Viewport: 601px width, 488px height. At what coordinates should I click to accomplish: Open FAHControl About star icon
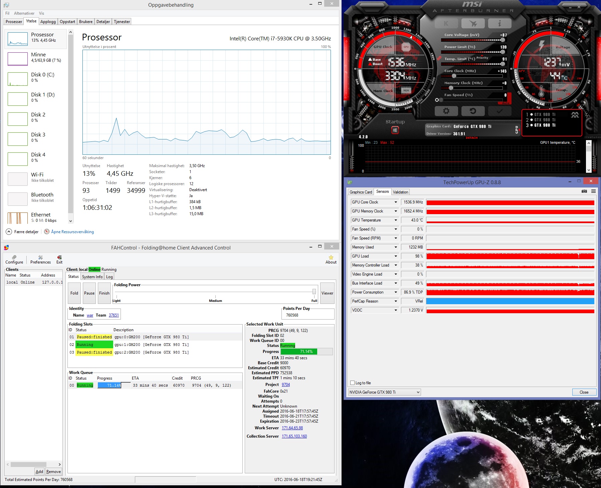pyautogui.click(x=331, y=257)
